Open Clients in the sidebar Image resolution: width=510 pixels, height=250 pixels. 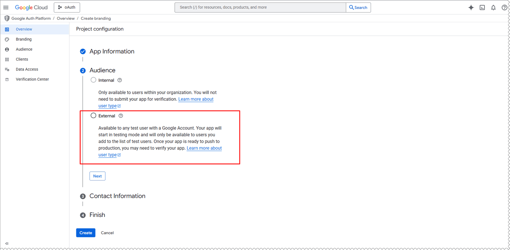point(35,59)
